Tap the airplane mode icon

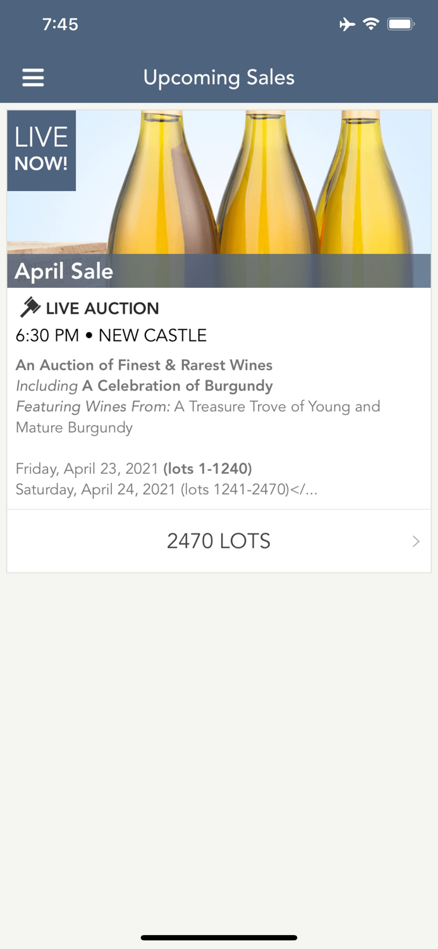coord(348,23)
